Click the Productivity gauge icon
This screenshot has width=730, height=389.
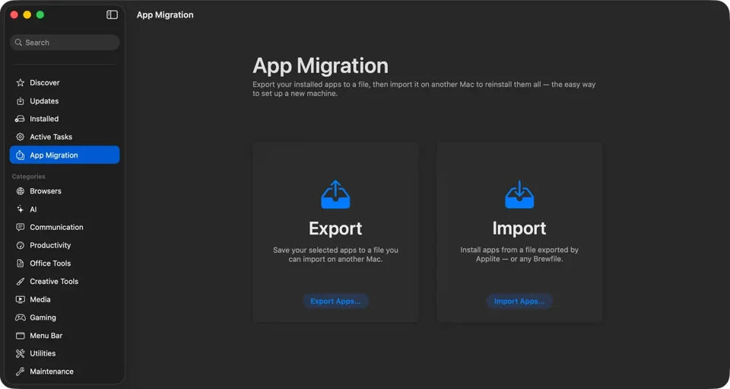[20, 245]
